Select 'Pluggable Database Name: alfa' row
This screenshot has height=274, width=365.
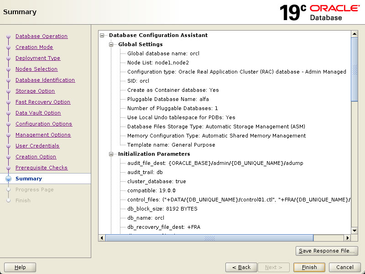click(168, 99)
